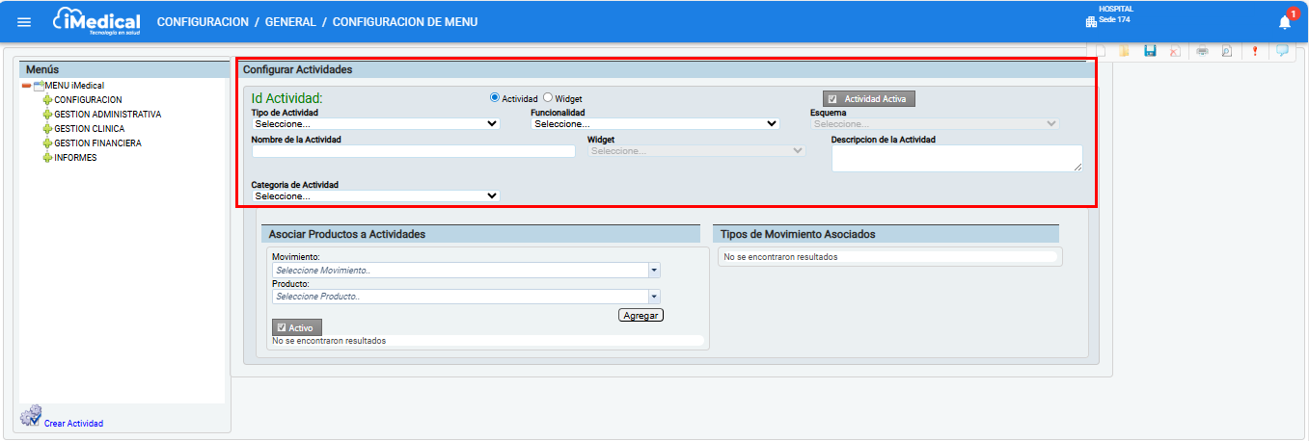Click the chat speech bubble icon
This screenshot has height=441, width=1309.
pos(1282,51)
